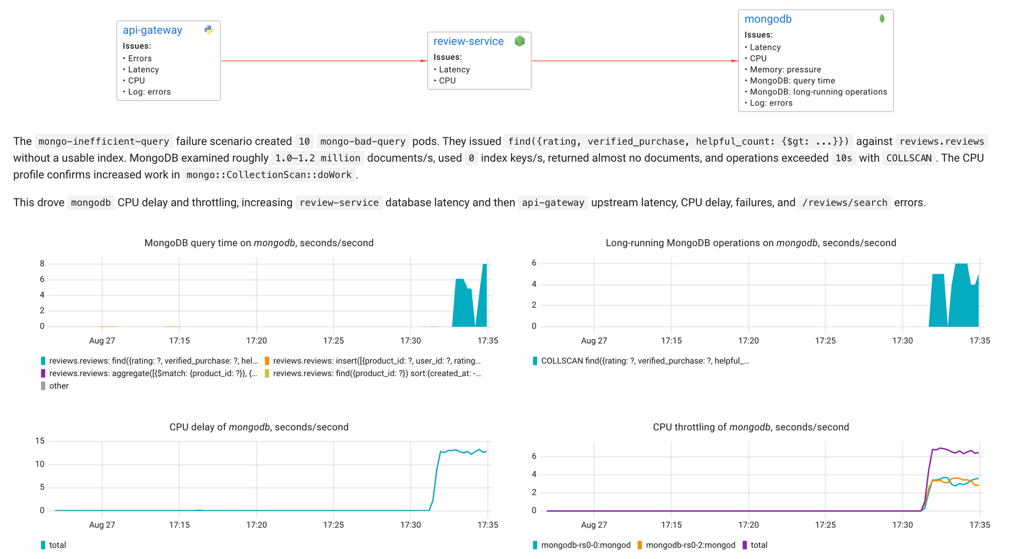Select 'mongodb-rs0-2:mongod' legend label
Screen dimensions: 1009x559
click(691, 545)
